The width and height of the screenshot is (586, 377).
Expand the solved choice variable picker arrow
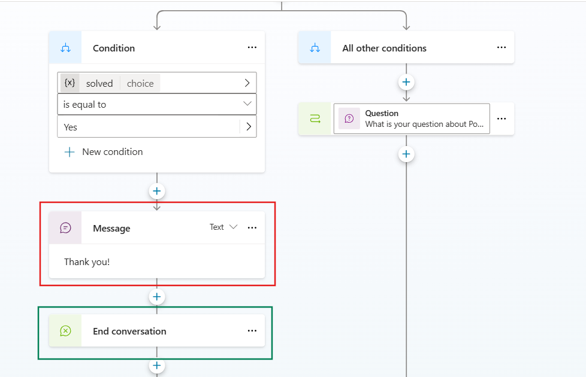tap(247, 83)
